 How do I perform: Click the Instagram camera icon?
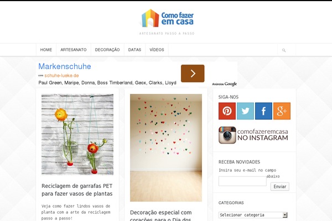227,135
